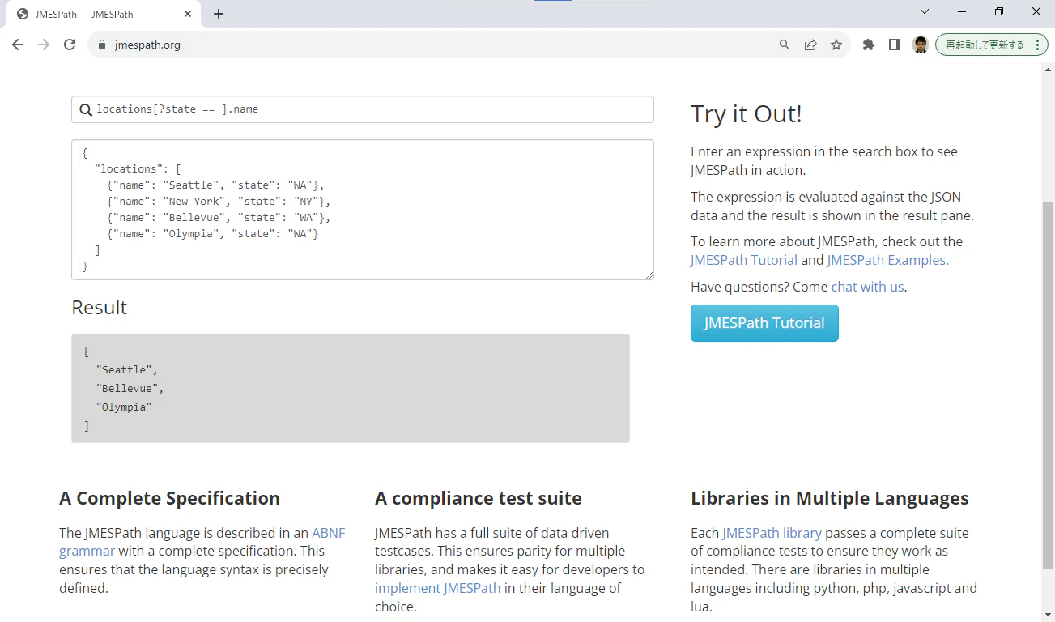Toggle the browser side panel
This screenshot has height=622, width=1055.
point(895,45)
